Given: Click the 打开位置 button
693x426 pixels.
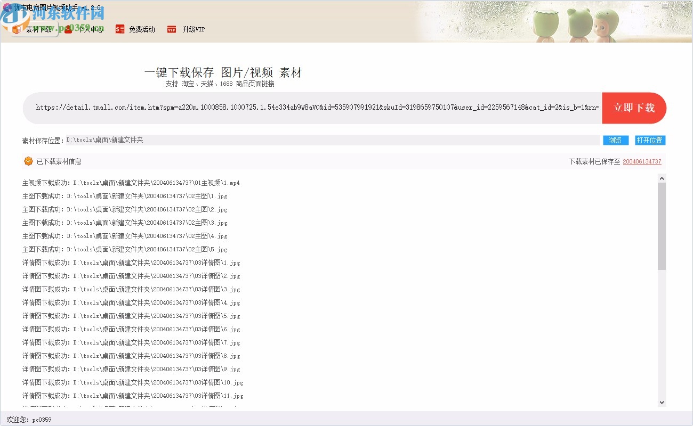Looking at the screenshot, I should click(650, 140).
